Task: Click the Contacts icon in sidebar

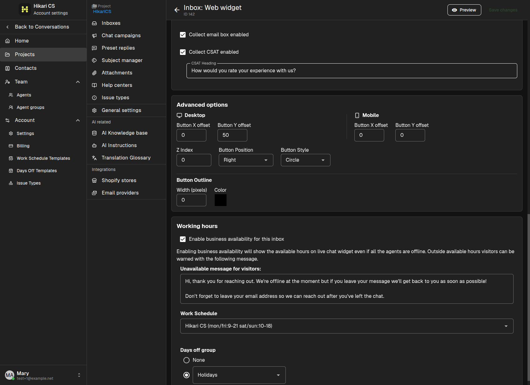Action: click(x=7, y=68)
